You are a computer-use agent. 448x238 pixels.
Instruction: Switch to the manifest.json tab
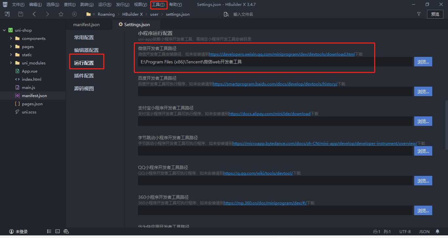pyautogui.click(x=86, y=25)
